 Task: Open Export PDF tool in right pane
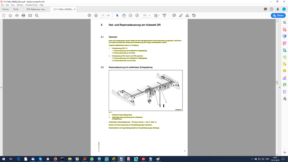(285, 36)
